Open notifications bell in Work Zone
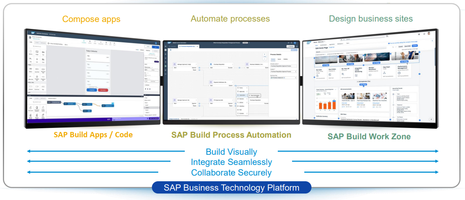 (424, 34)
